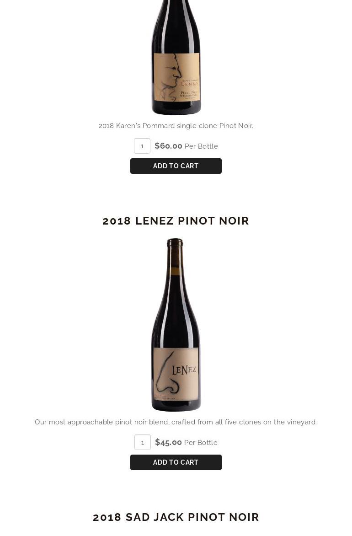
Task: Click the Karen's Pommard bottle image
Action: [x=176, y=58]
